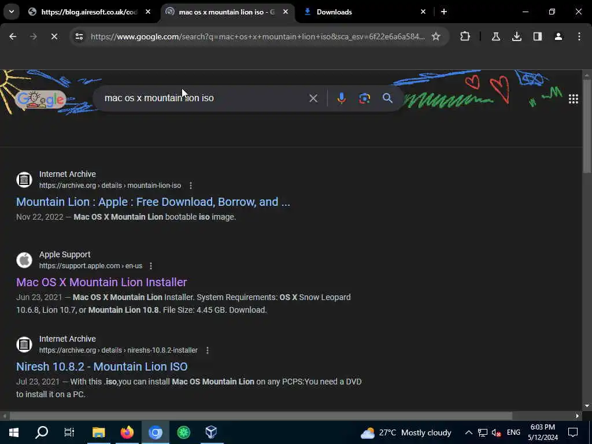Click the horizontal scrollbar right arrow
The image size is (592, 444).
578,416
